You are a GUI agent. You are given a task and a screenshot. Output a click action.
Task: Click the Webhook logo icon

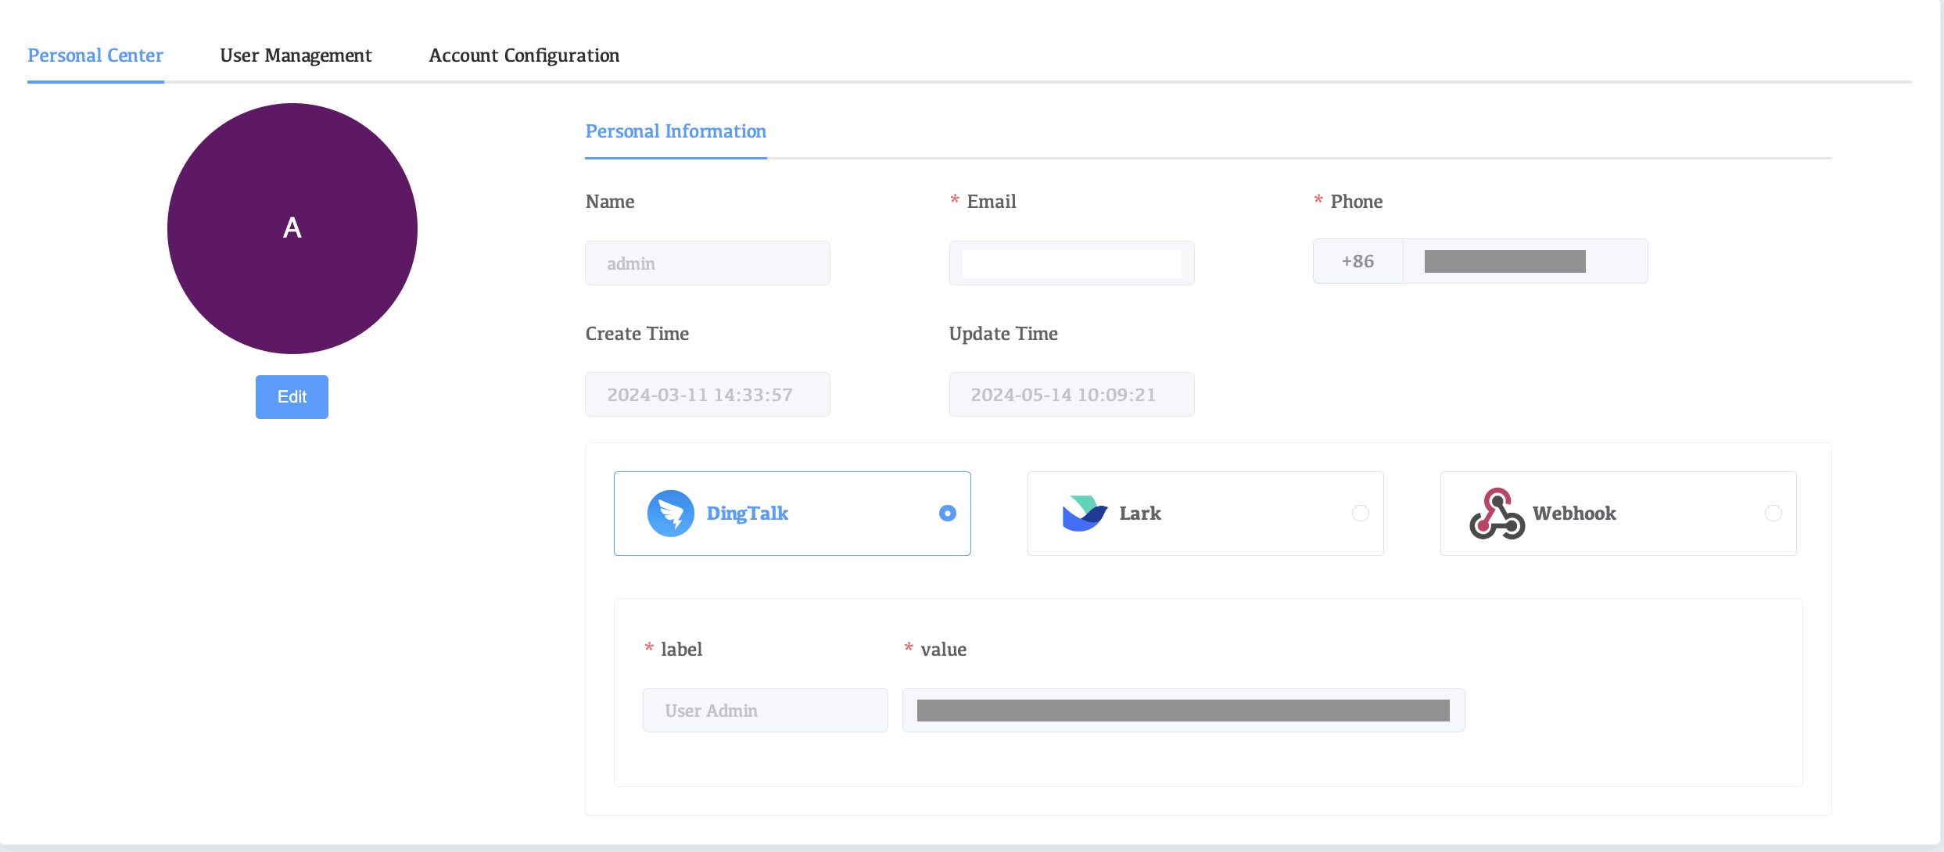coord(1497,514)
